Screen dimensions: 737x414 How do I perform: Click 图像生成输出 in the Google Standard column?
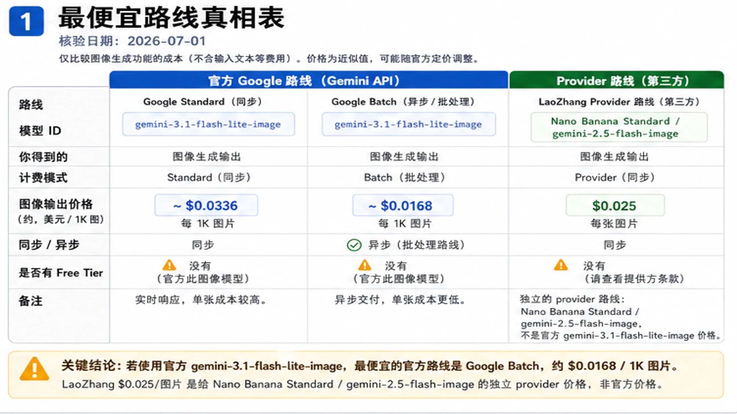pyautogui.click(x=207, y=157)
